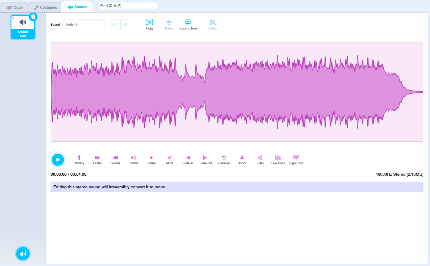This screenshot has height=266, width=430.
Task: Apply the Fade in effect
Action: click(188, 159)
